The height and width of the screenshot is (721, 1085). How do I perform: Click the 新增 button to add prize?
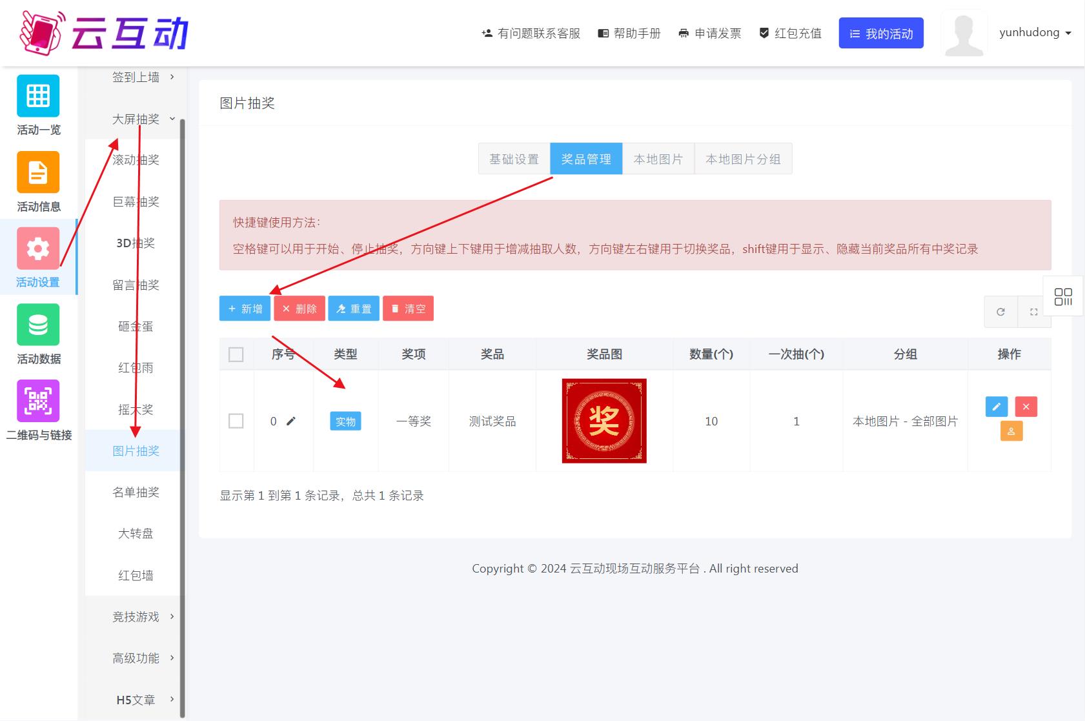(x=245, y=309)
